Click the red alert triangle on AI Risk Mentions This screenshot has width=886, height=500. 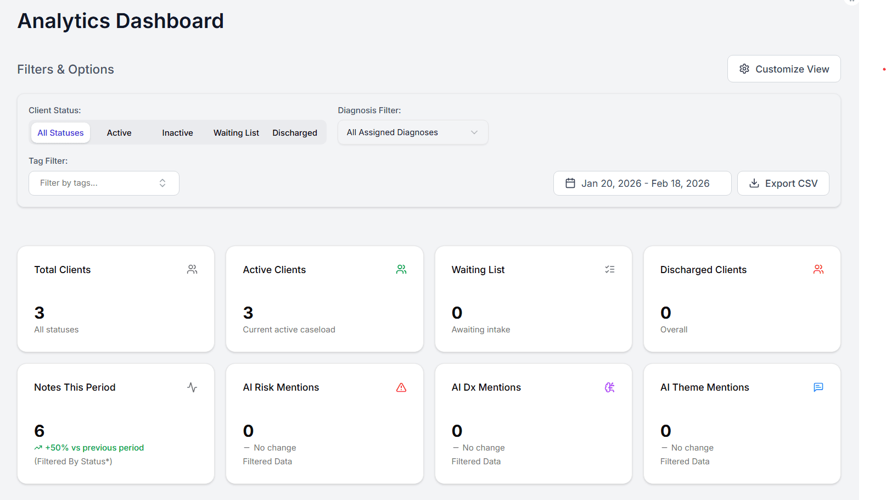tap(401, 387)
